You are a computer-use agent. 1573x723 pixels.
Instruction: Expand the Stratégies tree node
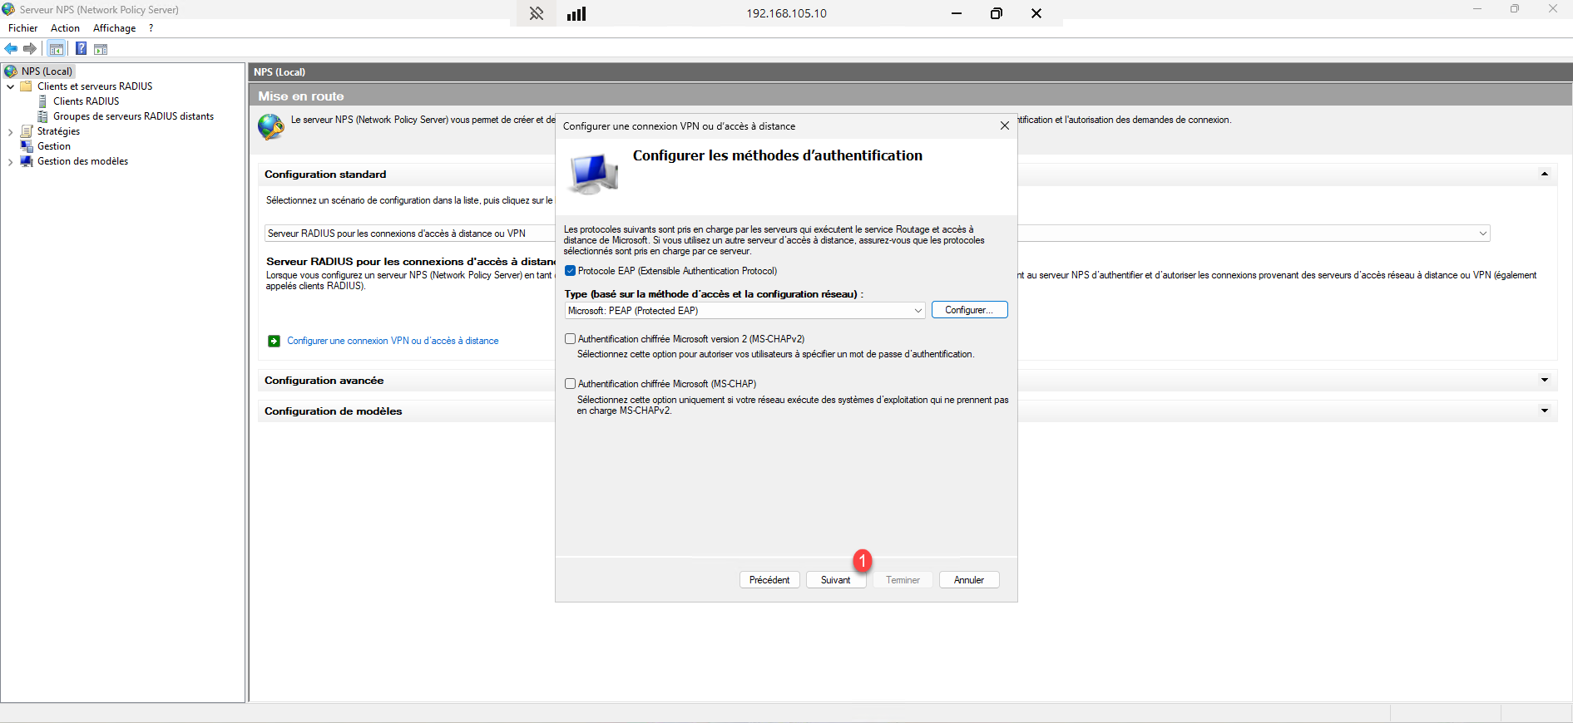[10, 132]
